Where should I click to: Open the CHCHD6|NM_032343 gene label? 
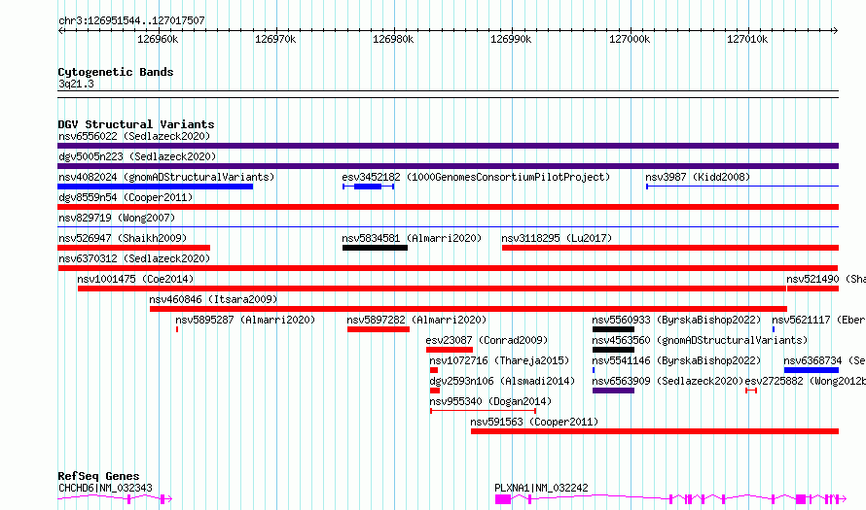pos(105,488)
